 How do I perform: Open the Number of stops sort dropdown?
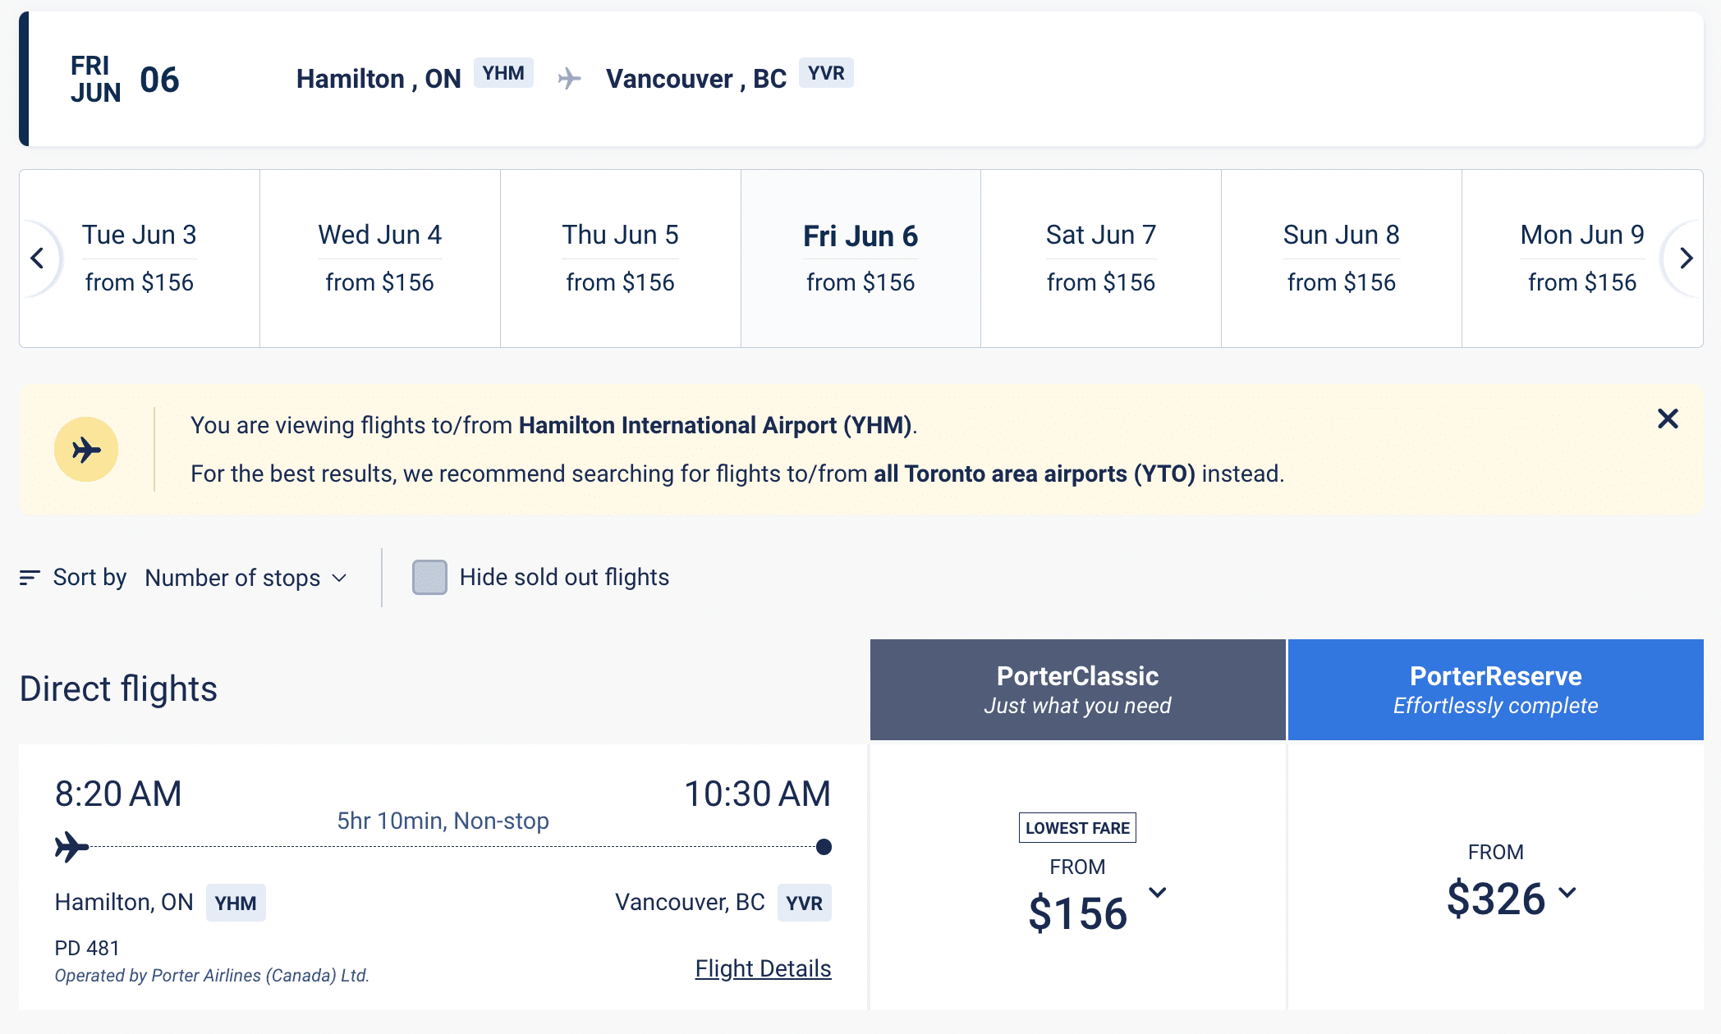(246, 578)
